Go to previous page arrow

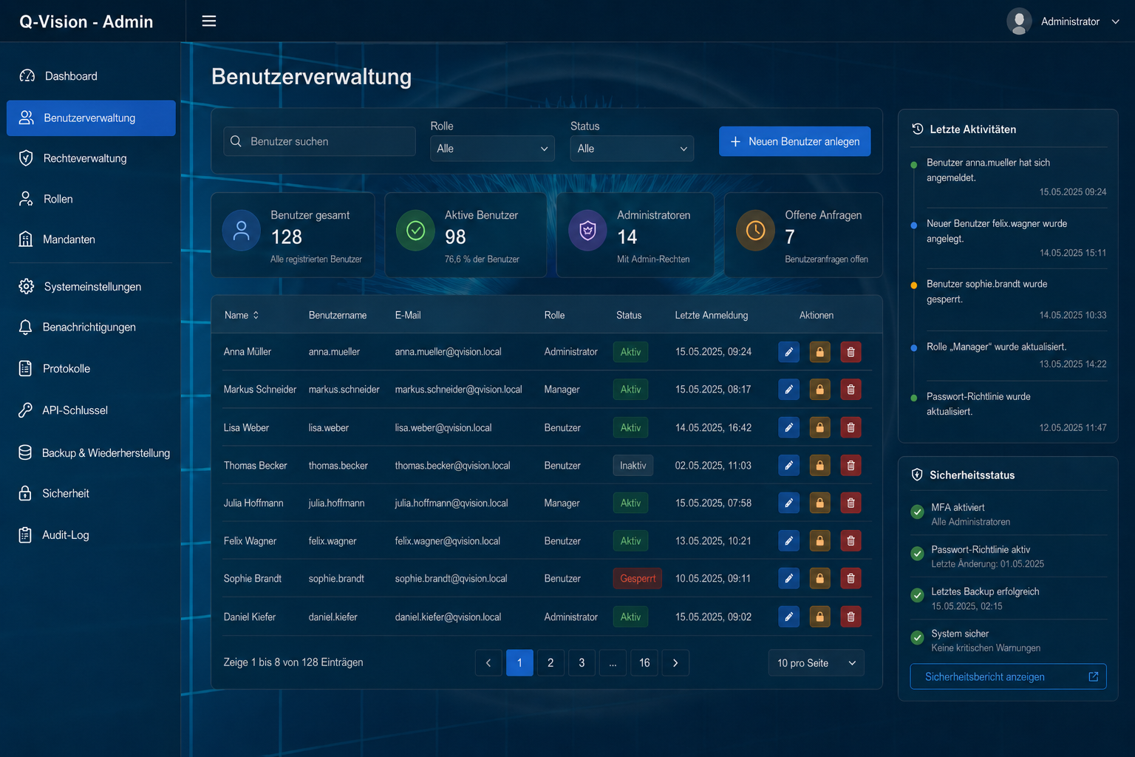point(488,663)
